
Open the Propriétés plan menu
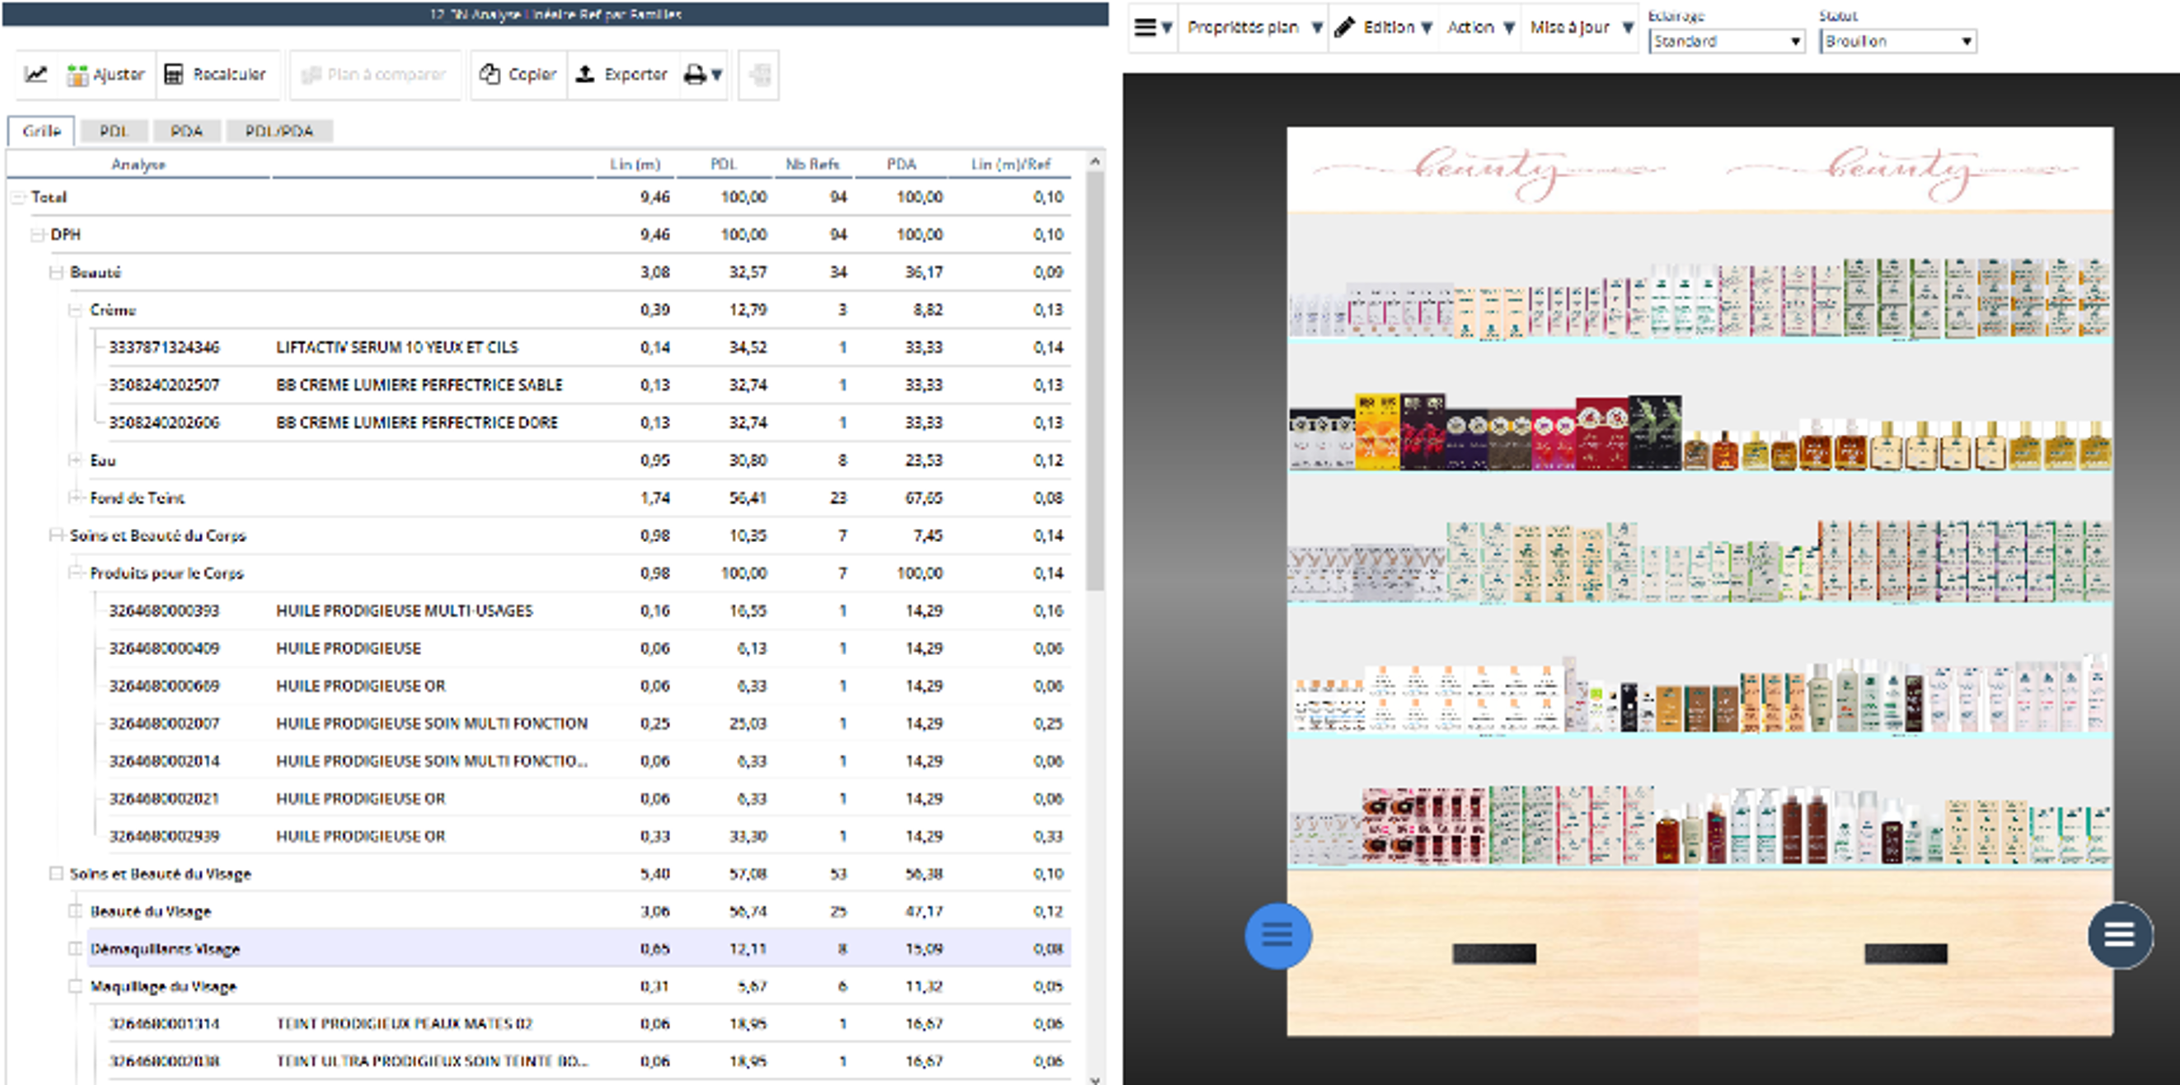click(x=1254, y=27)
